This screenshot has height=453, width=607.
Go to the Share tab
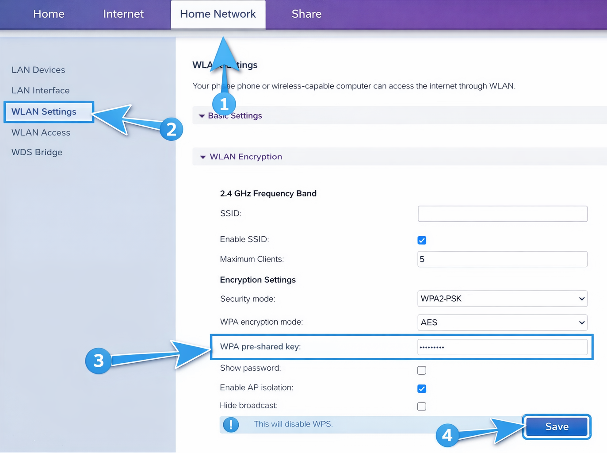[x=306, y=14]
